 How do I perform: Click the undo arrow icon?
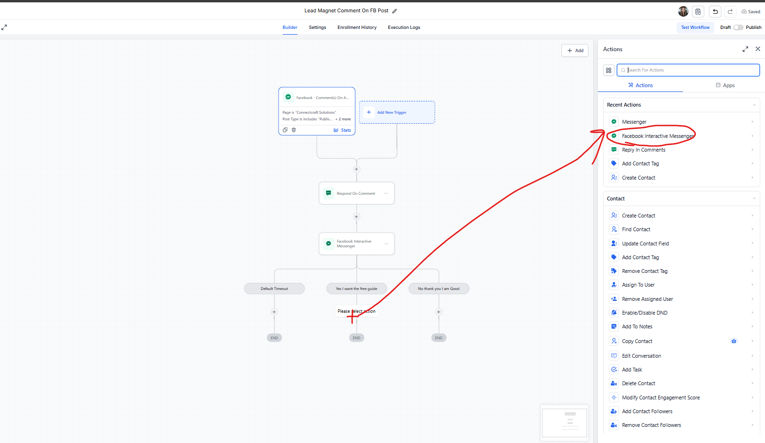pyautogui.click(x=715, y=11)
